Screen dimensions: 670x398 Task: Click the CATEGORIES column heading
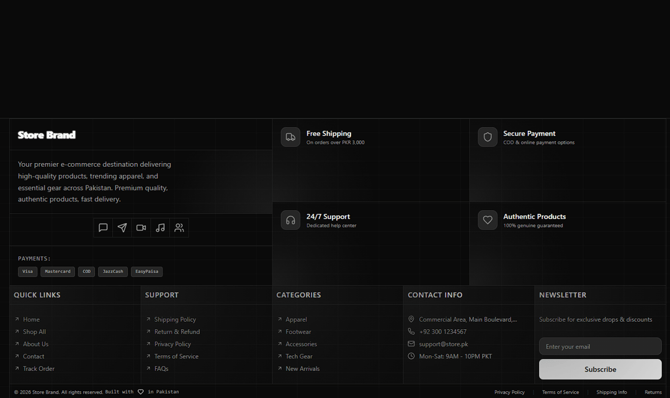(x=298, y=295)
